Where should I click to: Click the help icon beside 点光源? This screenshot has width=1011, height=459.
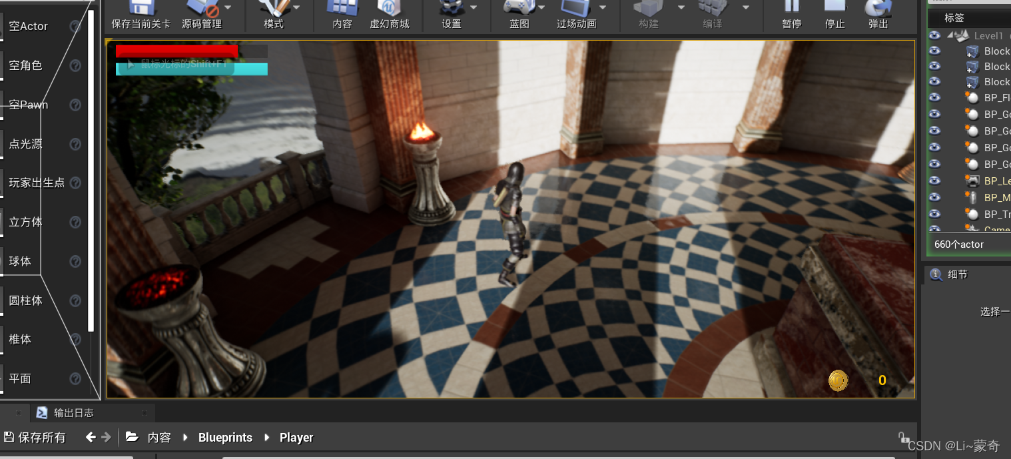click(75, 144)
